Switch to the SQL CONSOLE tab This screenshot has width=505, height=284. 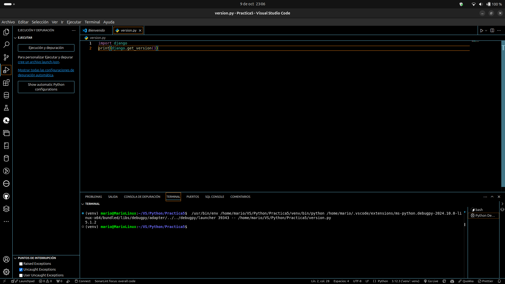coord(215,197)
